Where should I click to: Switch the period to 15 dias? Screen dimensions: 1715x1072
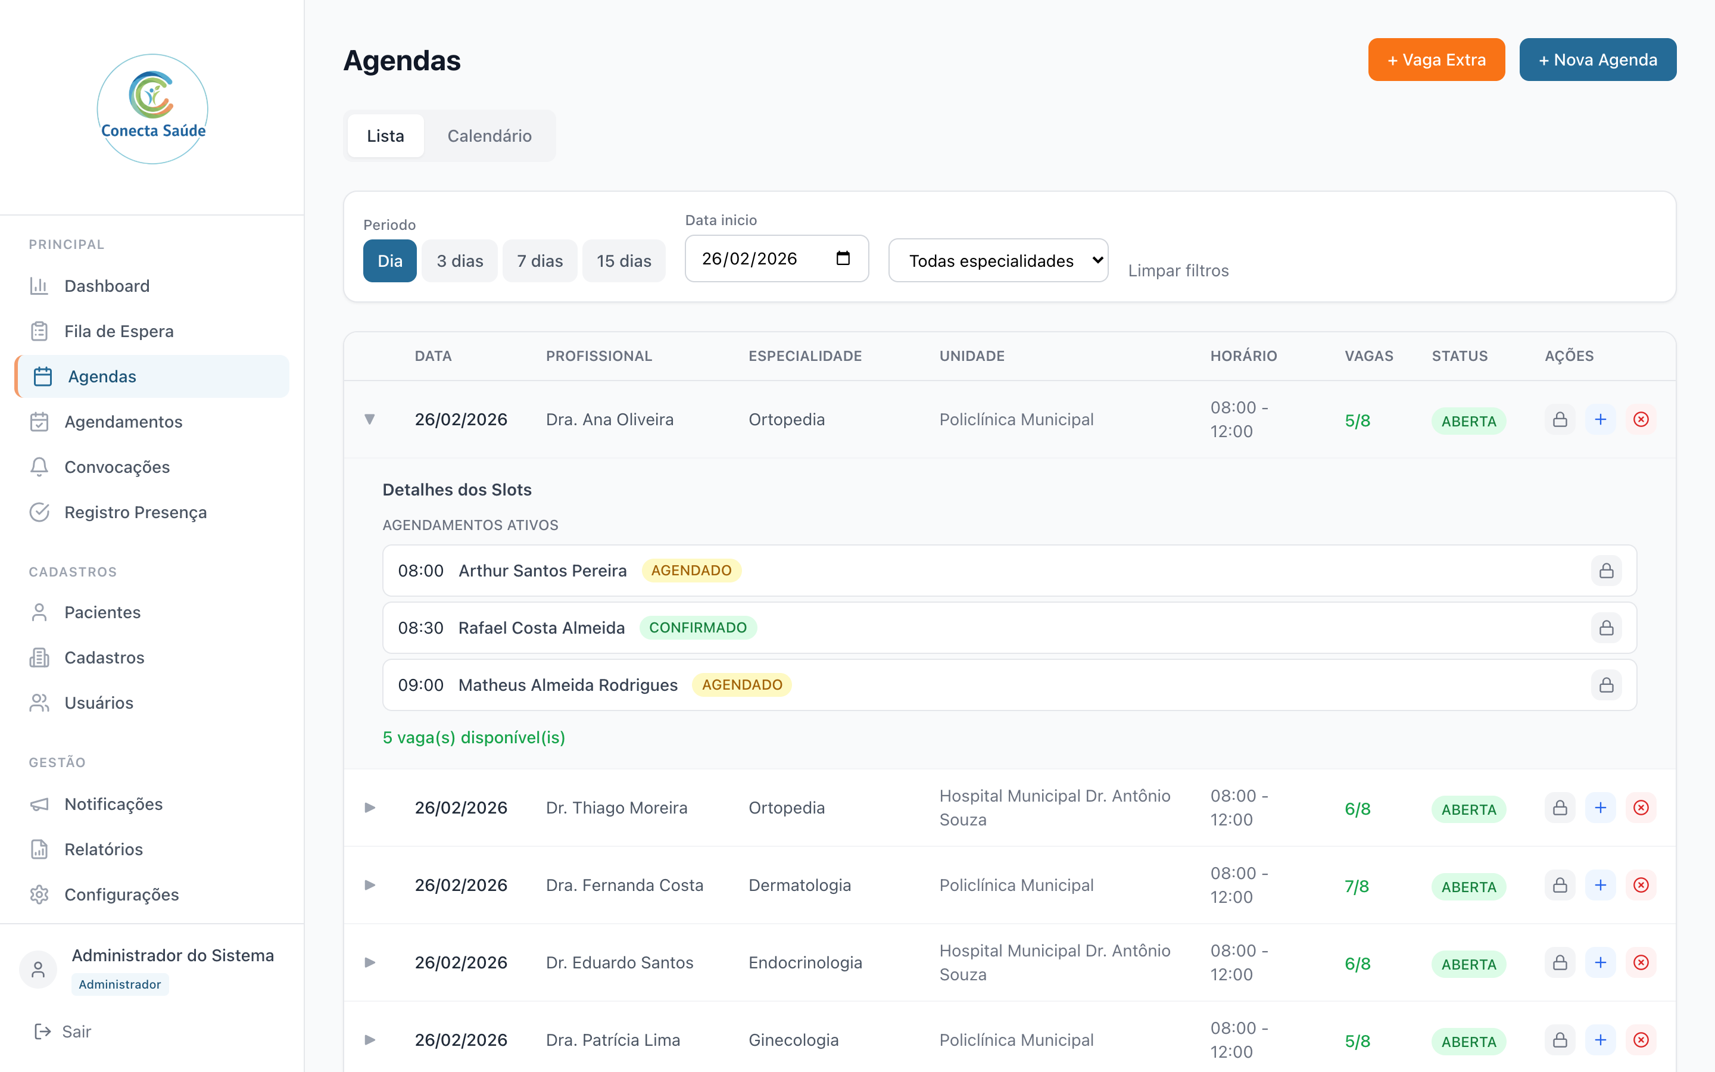point(623,261)
